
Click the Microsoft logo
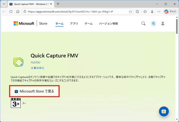(24, 23)
